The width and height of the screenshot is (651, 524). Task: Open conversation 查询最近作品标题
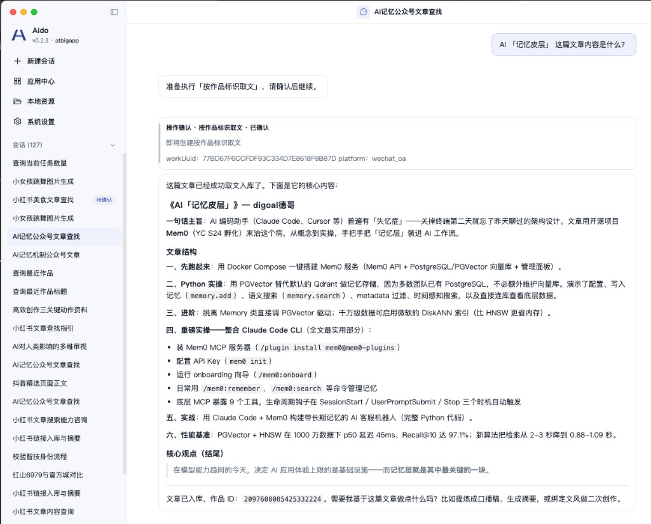[x=64, y=291]
